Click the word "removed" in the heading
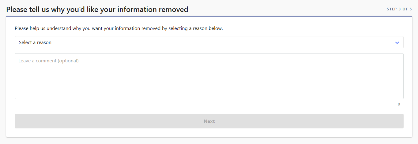Viewport: 418px width, 144px height. [x=173, y=9]
